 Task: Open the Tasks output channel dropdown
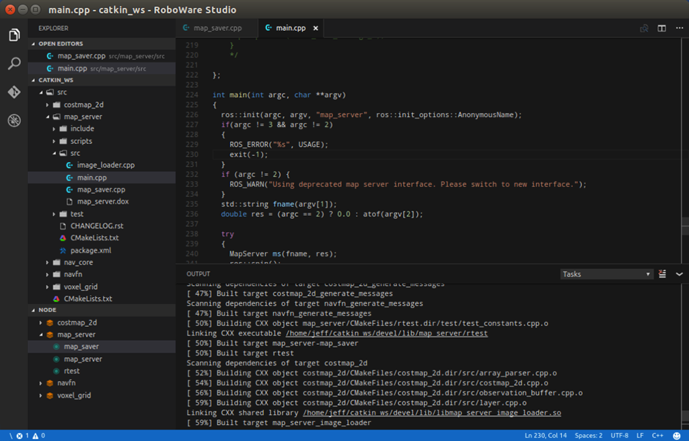tap(606, 274)
